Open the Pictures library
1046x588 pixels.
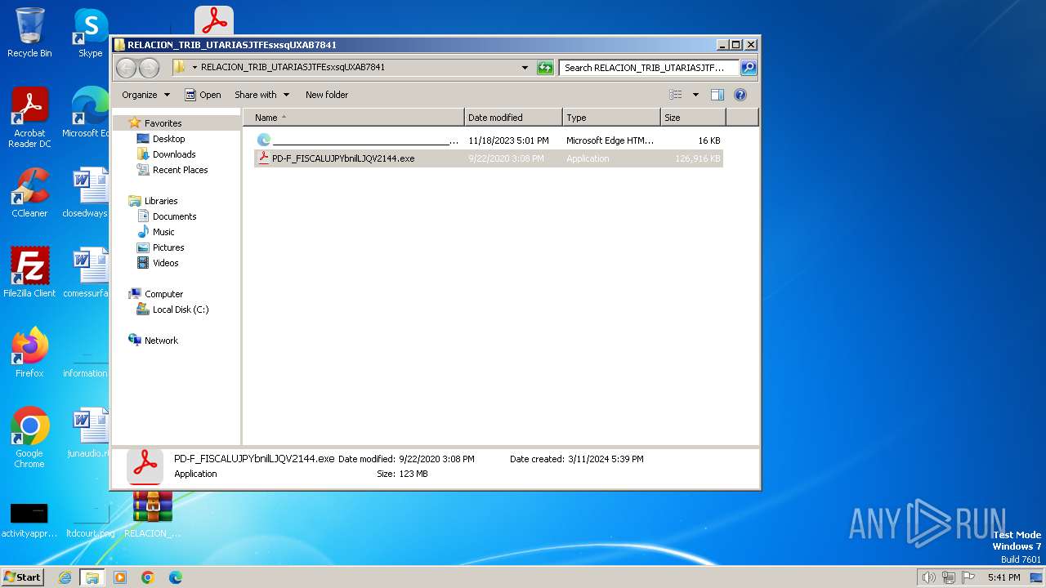pyautogui.click(x=168, y=247)
